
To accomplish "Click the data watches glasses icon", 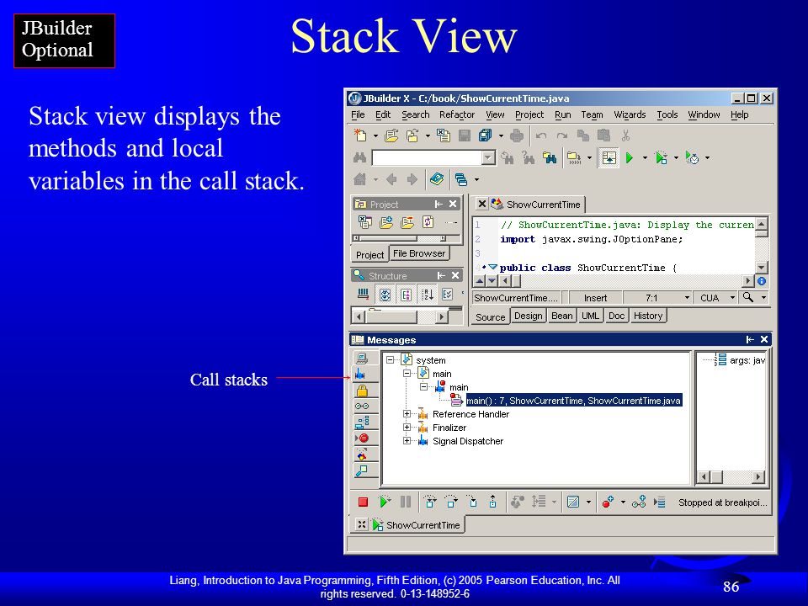I will (362, 406).
